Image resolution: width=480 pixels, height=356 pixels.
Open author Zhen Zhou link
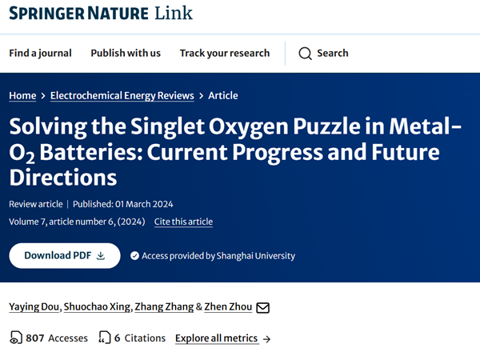pyautogui.click(x=228, y=306)
